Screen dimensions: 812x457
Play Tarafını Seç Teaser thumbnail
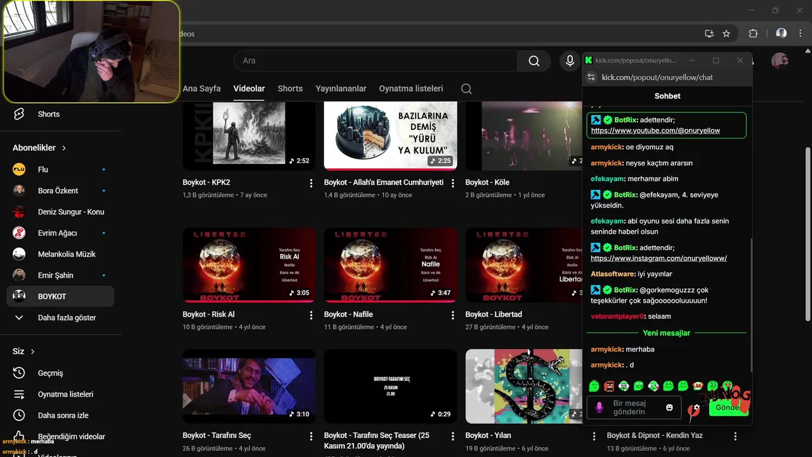(391, 386)
